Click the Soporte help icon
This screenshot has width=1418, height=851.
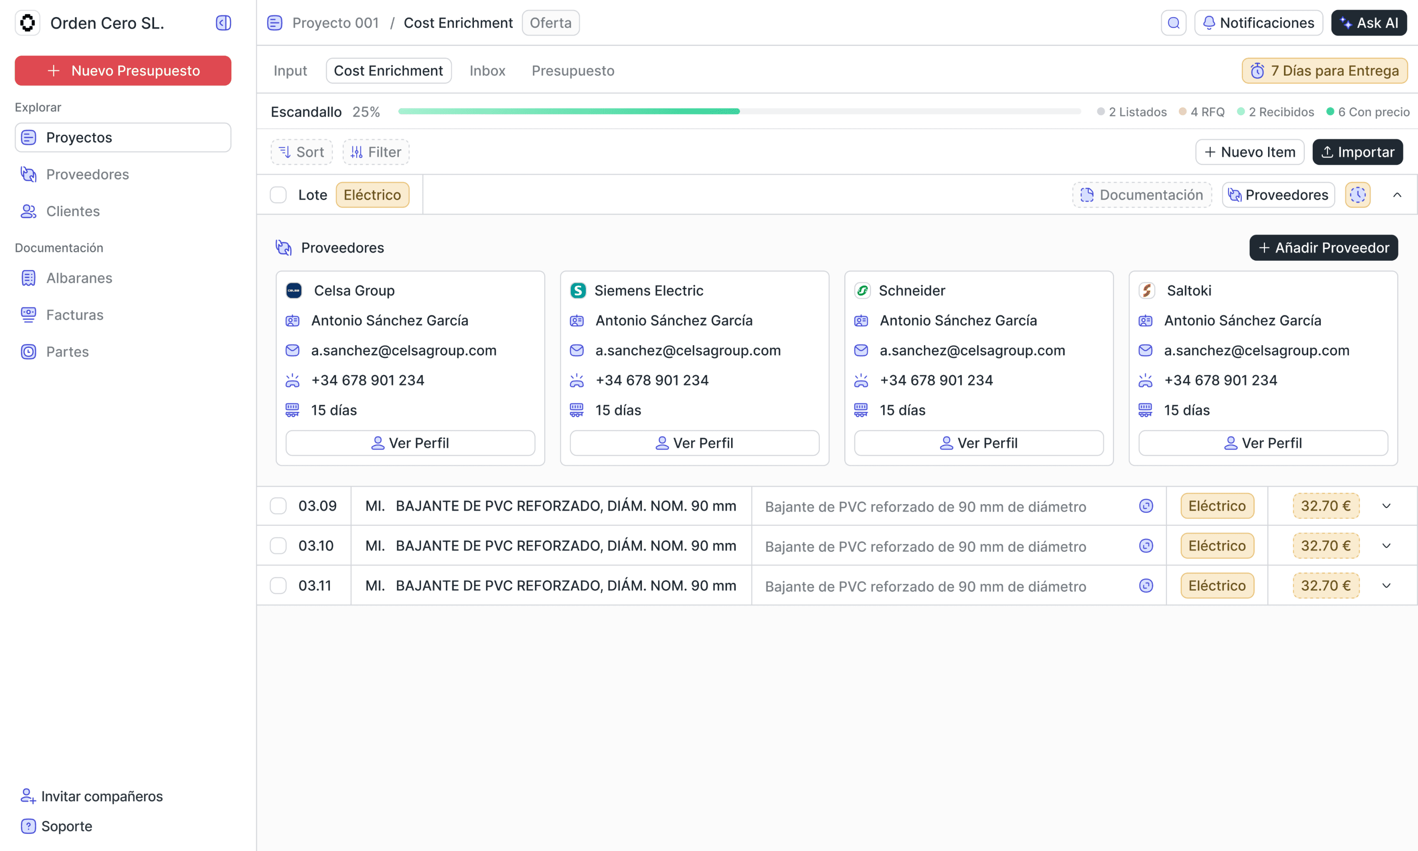pos(28,826)
